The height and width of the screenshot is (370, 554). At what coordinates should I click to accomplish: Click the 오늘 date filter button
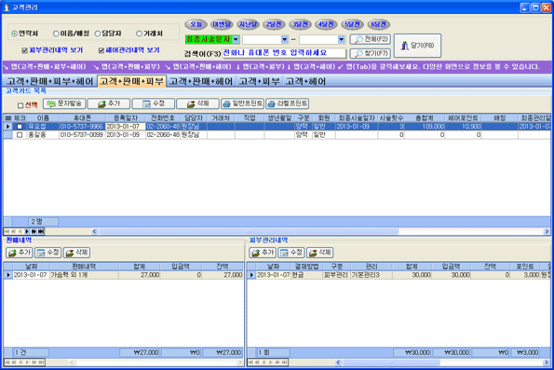(196, 24)
